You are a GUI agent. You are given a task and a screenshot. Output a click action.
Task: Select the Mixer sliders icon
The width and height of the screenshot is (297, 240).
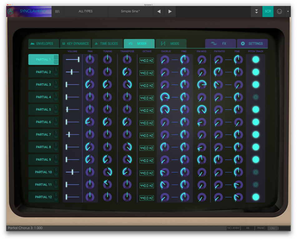[131, 43]
